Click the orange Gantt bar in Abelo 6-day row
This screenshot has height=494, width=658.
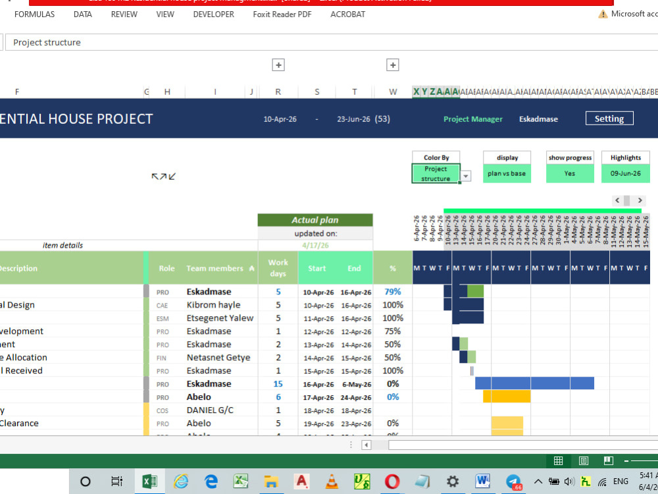coord(507,396)
